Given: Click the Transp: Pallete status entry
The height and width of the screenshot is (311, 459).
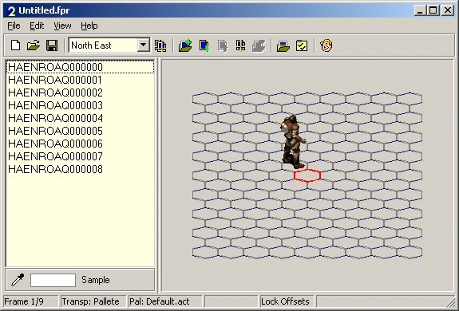Looking at the screenshot, I should [x=93, y=301].
